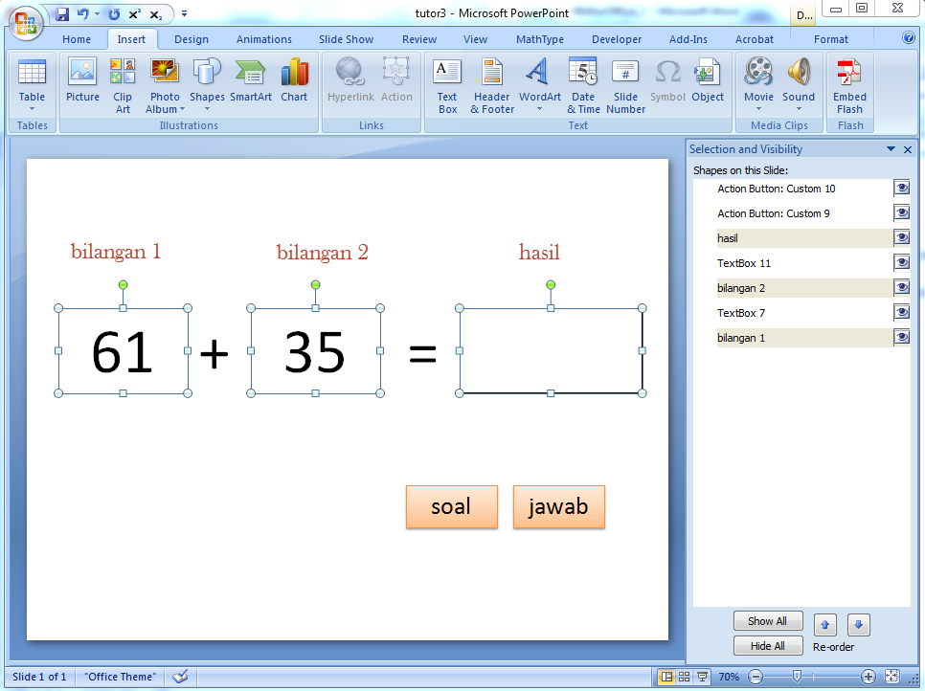Open the Developer tab
The image size is (925, 691).
(617, 39)
